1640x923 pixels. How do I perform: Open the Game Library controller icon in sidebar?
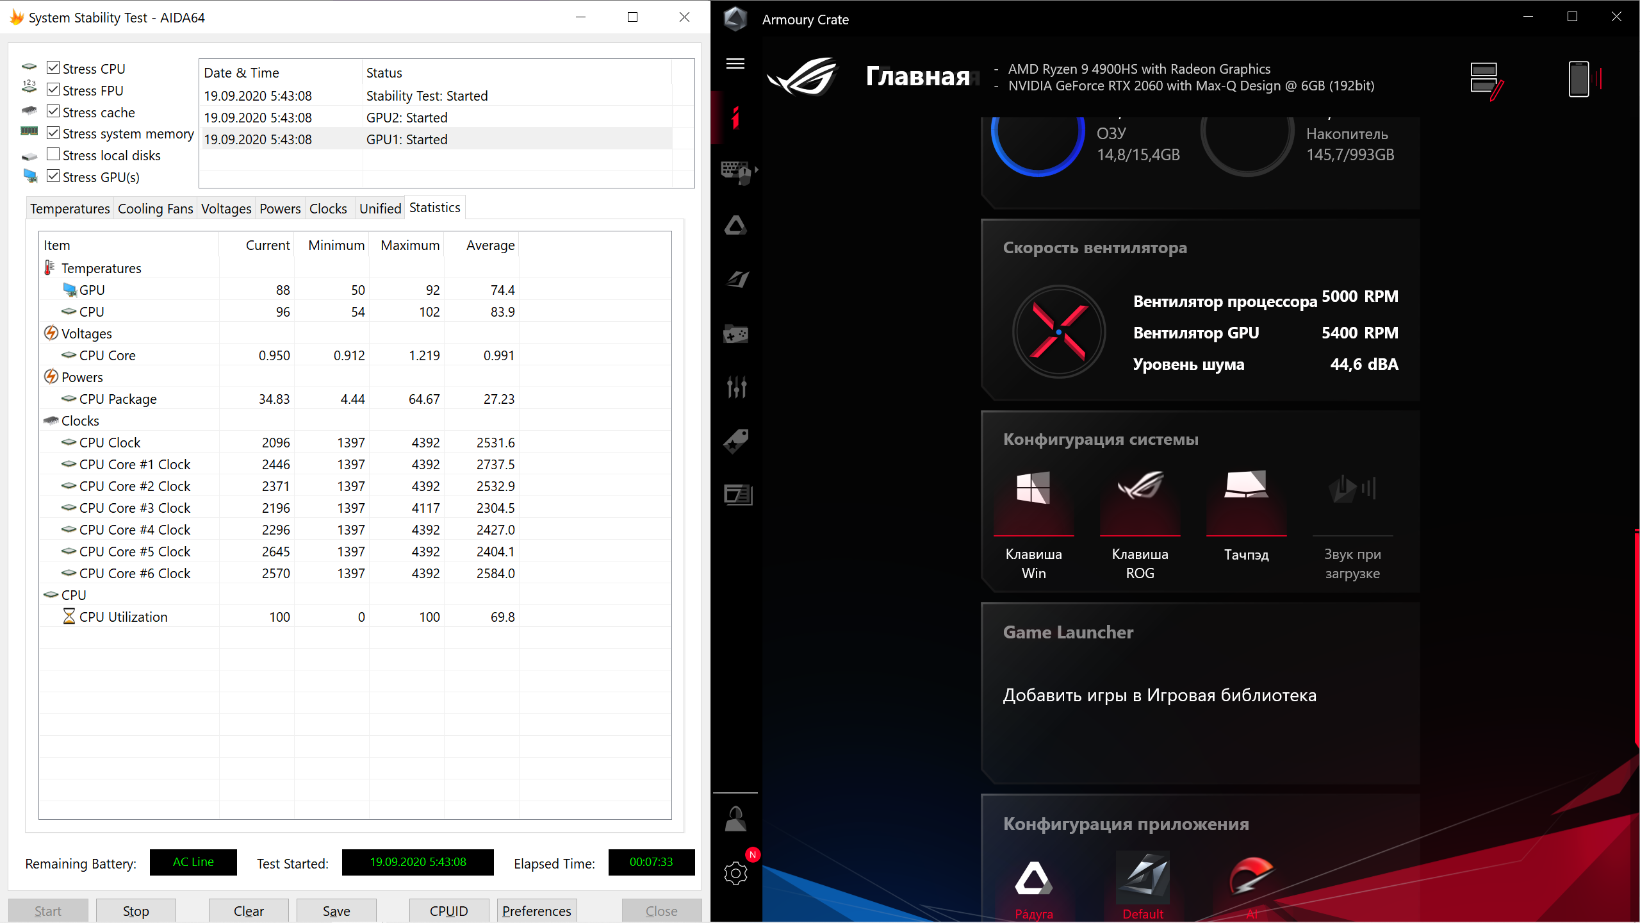coord(735,334)
